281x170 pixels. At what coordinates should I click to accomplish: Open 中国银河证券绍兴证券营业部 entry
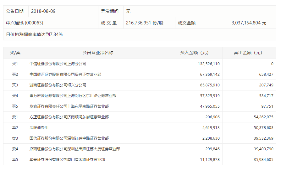(65, 75)
